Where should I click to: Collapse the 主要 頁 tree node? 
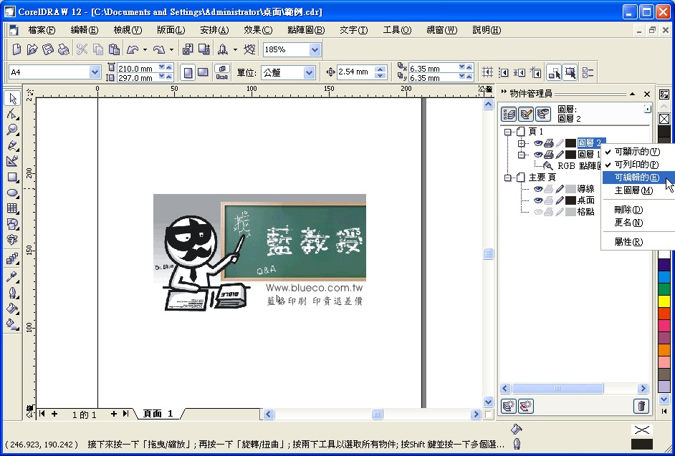pos(508,178)
